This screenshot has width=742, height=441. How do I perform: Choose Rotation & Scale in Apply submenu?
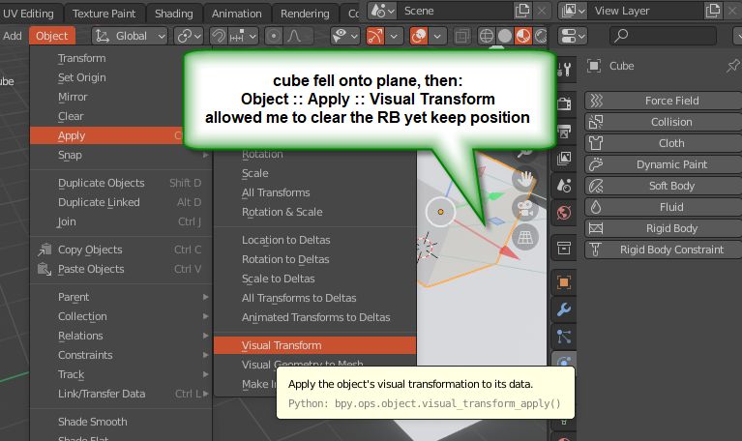pos(315,212)
